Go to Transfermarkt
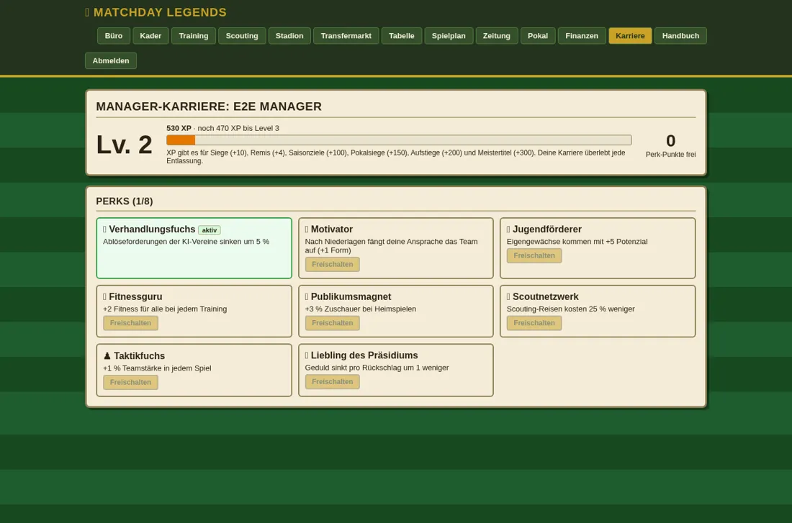The width and height of the screenshot is (792, 523). (346, 36)
